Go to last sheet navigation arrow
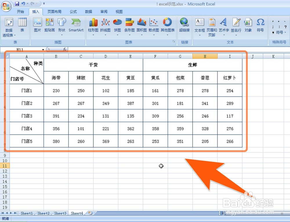The height and width of the screenshot is (222, 290). (x=15, y=213)
